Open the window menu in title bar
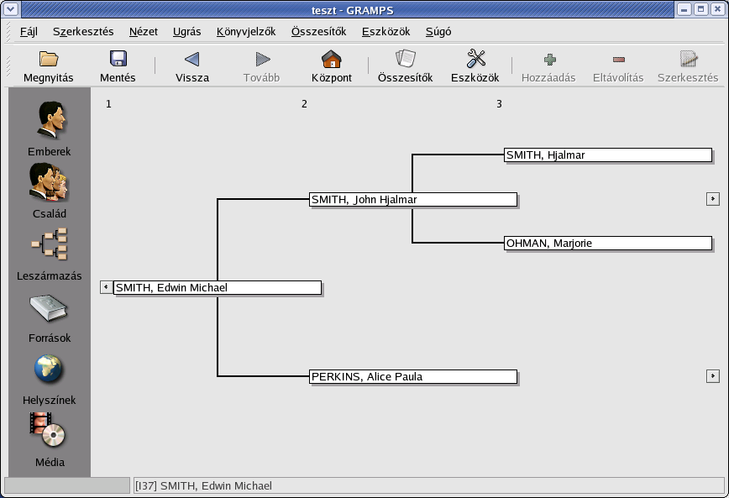Image resolution: width=729 pixels, height=498 pixels. [9, 9]
